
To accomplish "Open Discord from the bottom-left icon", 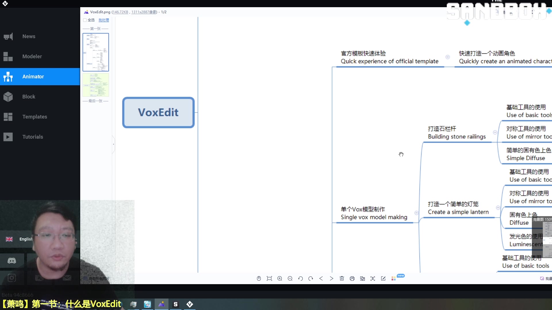I will [x=11, y=261].
